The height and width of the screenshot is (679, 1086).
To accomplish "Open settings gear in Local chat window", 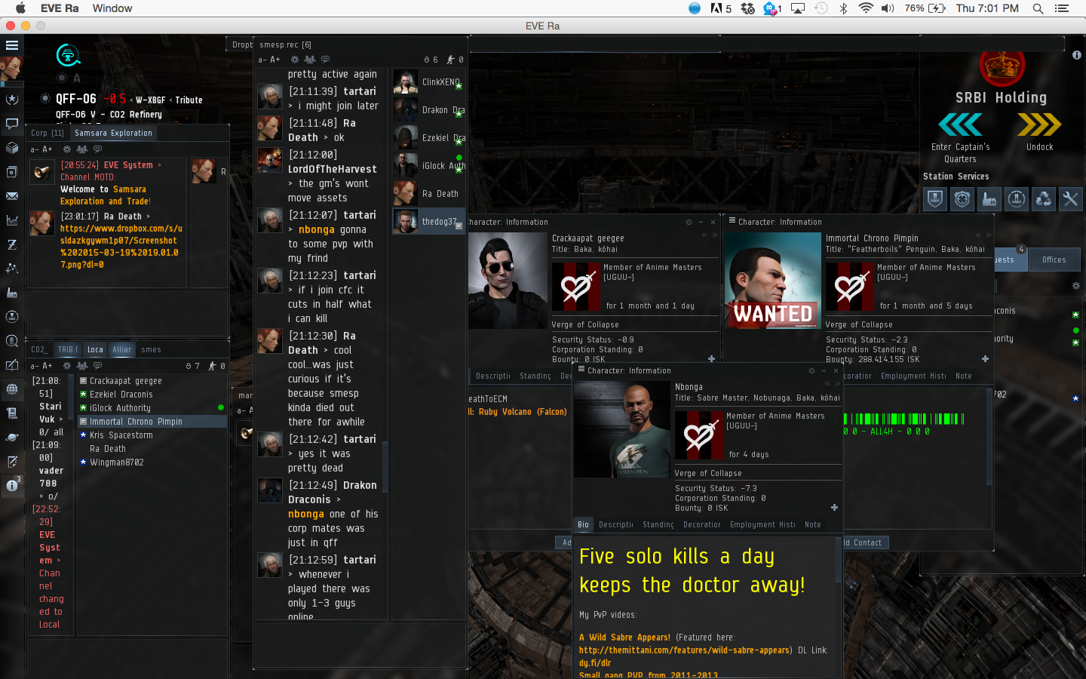I will pyautogui.click(x=67, y=366).
